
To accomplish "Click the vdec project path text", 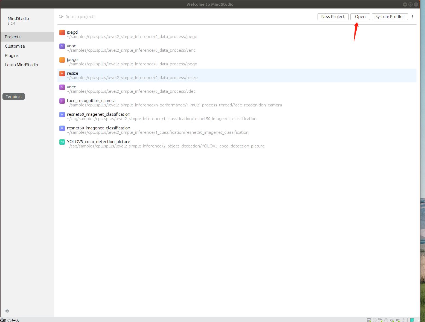I will click(x=131, y=91).
